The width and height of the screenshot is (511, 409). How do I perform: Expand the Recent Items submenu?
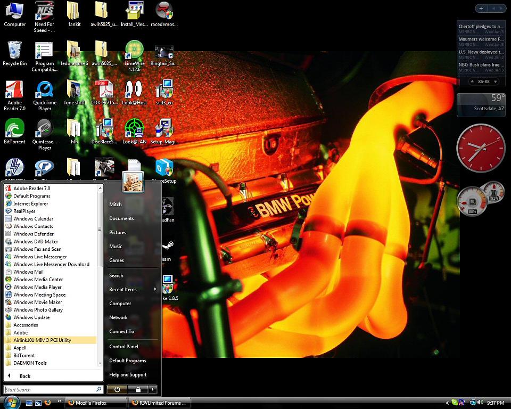(x=123, y=289)
